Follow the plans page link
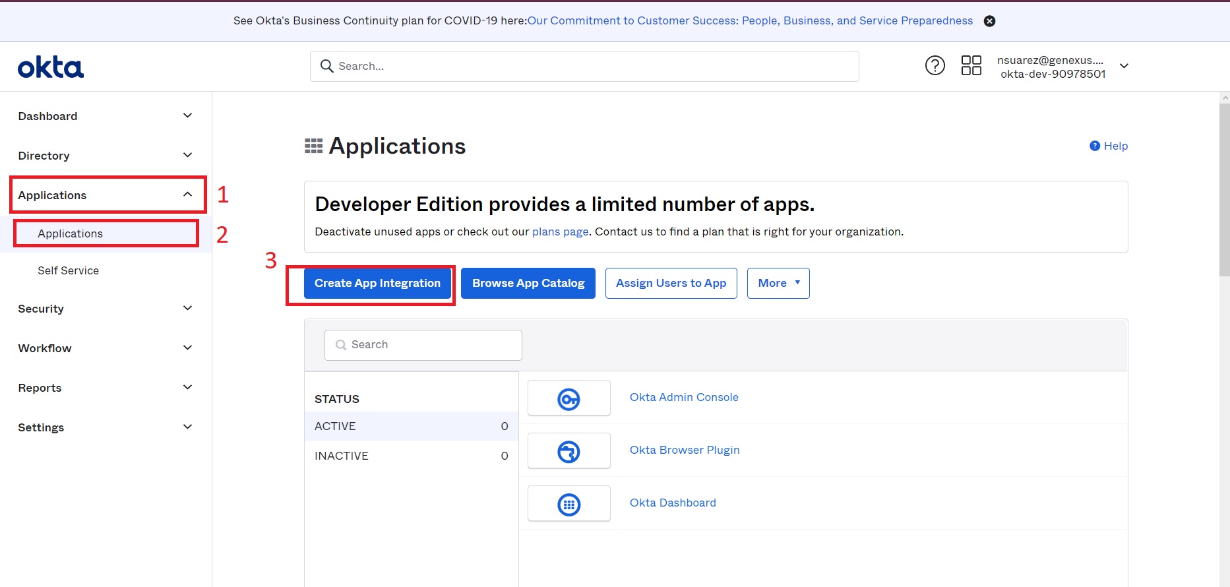1230x587 pixels. click(561, 232)
